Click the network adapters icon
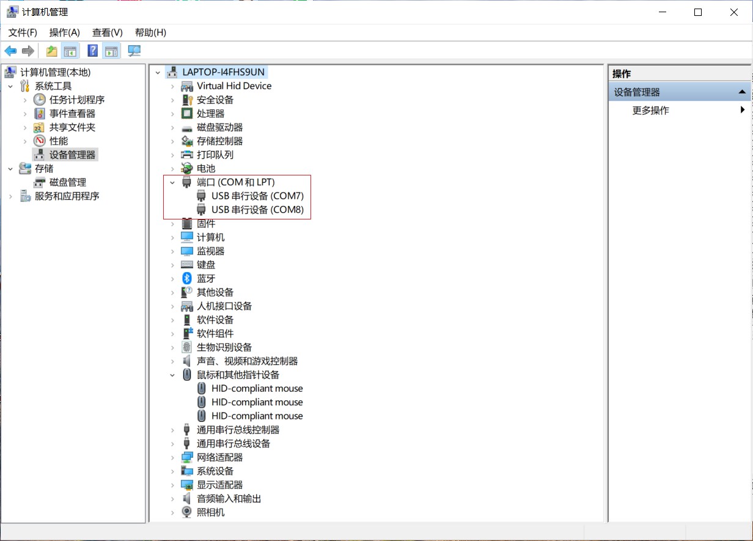Viewport: 753px width, 541px height. (x=187, y=457)
